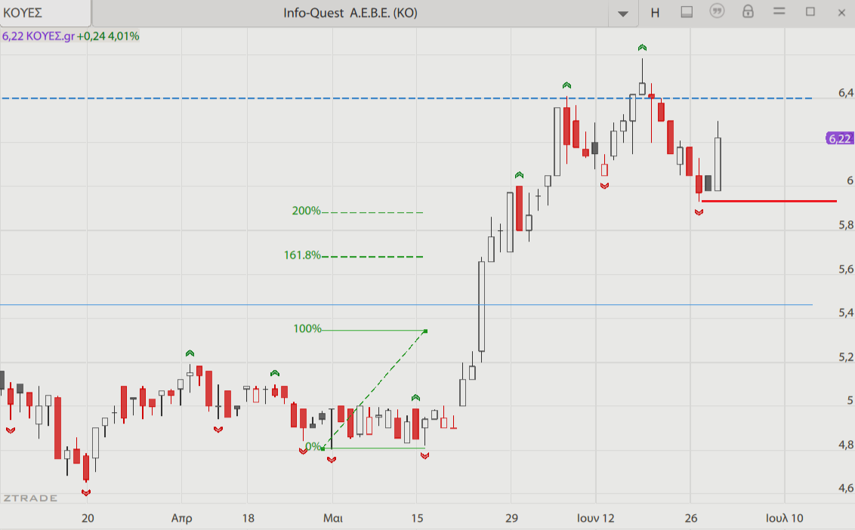Click the green +0,24 4,01% change text
The width and height of the screenshot is (855, 530).
tap(108, 36)
